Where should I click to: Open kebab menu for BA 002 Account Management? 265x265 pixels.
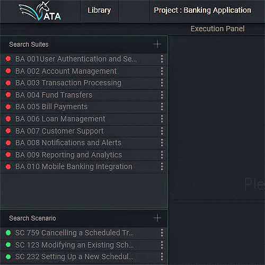[162, 71]
